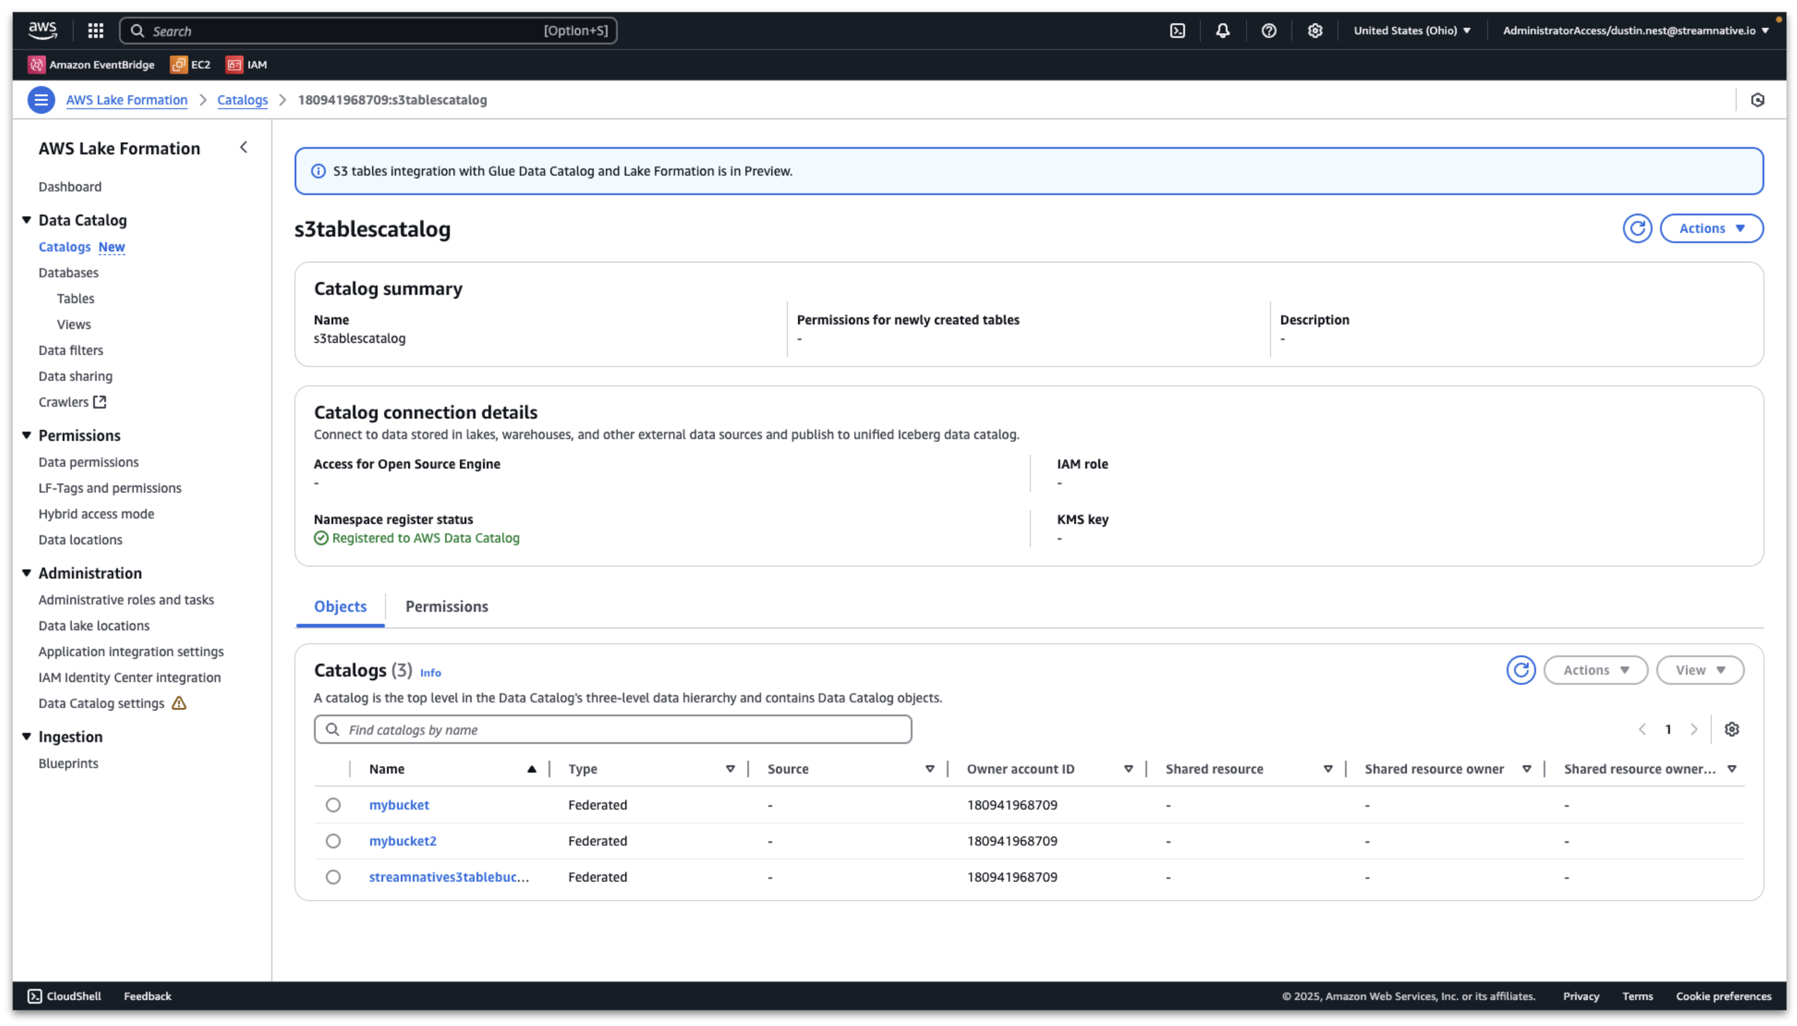The height and width of the screenshot is (1026, 1797).
Task: Click the Find catalogs by name field
Action: 620,729
